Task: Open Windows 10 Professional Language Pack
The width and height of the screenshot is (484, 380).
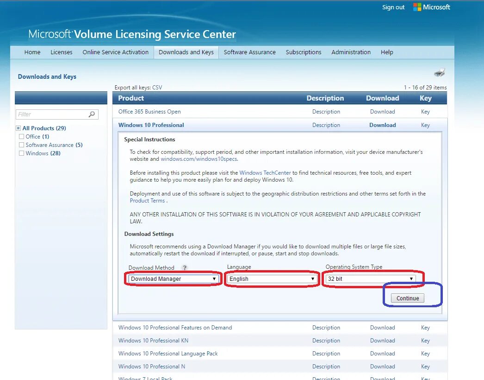Action: pyautogui.click(x=168, y=354)
